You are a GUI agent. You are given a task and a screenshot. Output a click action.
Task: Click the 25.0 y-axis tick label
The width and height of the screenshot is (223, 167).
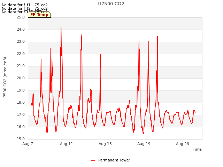(x=21, y=17)
